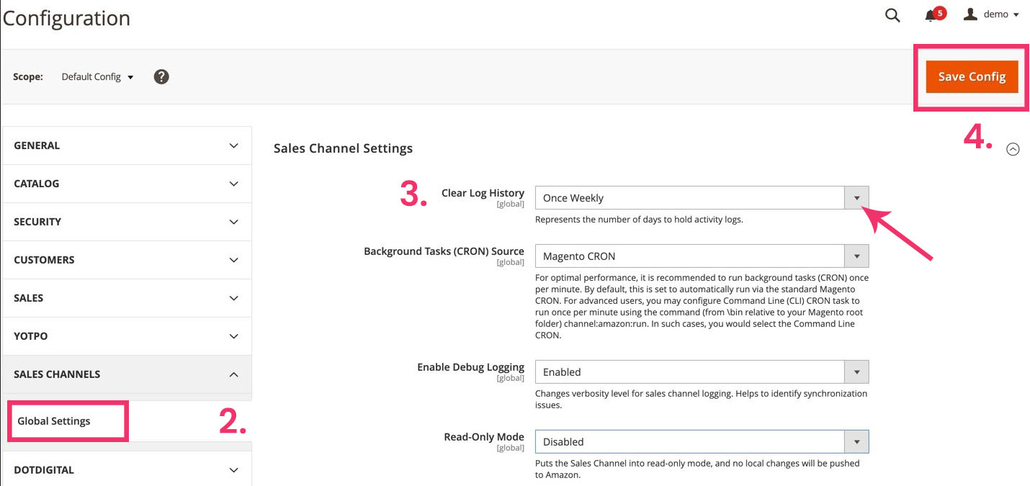Collapse Sales Channel Settings section circle icon
This screenshot has width=1030, height=486.
(1013, 149)
